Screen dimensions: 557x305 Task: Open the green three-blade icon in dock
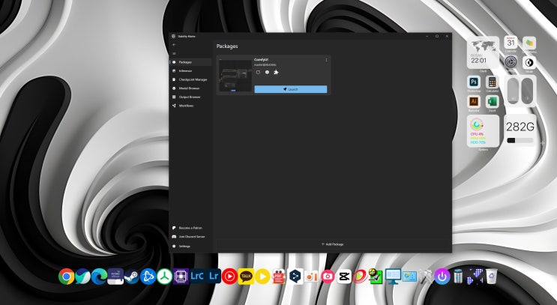click(164, 277)
